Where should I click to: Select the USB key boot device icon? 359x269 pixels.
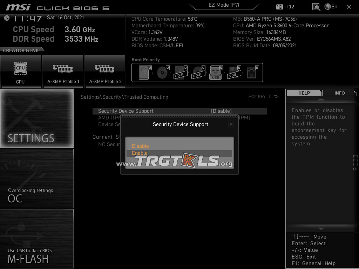(216, 73)
